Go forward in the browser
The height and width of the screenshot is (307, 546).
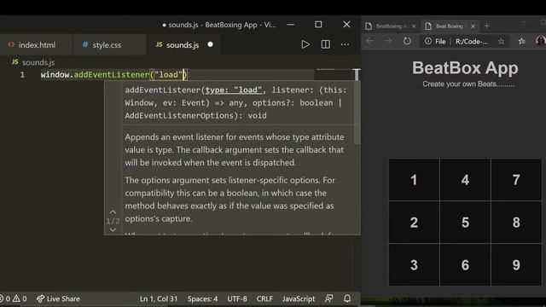(388, 41)
